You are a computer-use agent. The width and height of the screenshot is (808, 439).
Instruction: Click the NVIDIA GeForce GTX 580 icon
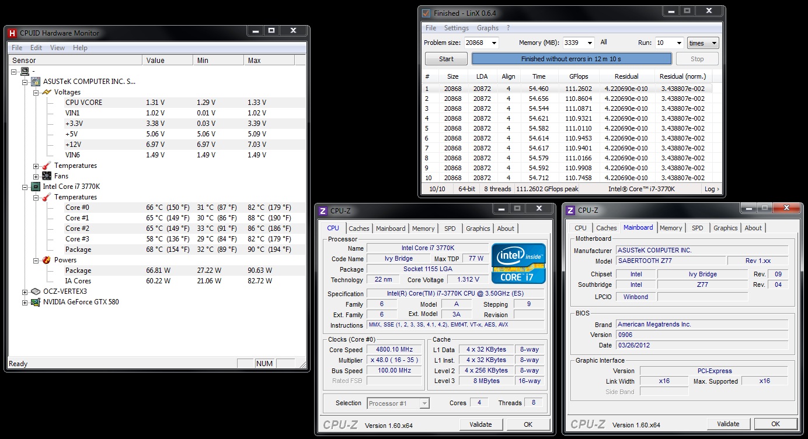tap(36, 302)
